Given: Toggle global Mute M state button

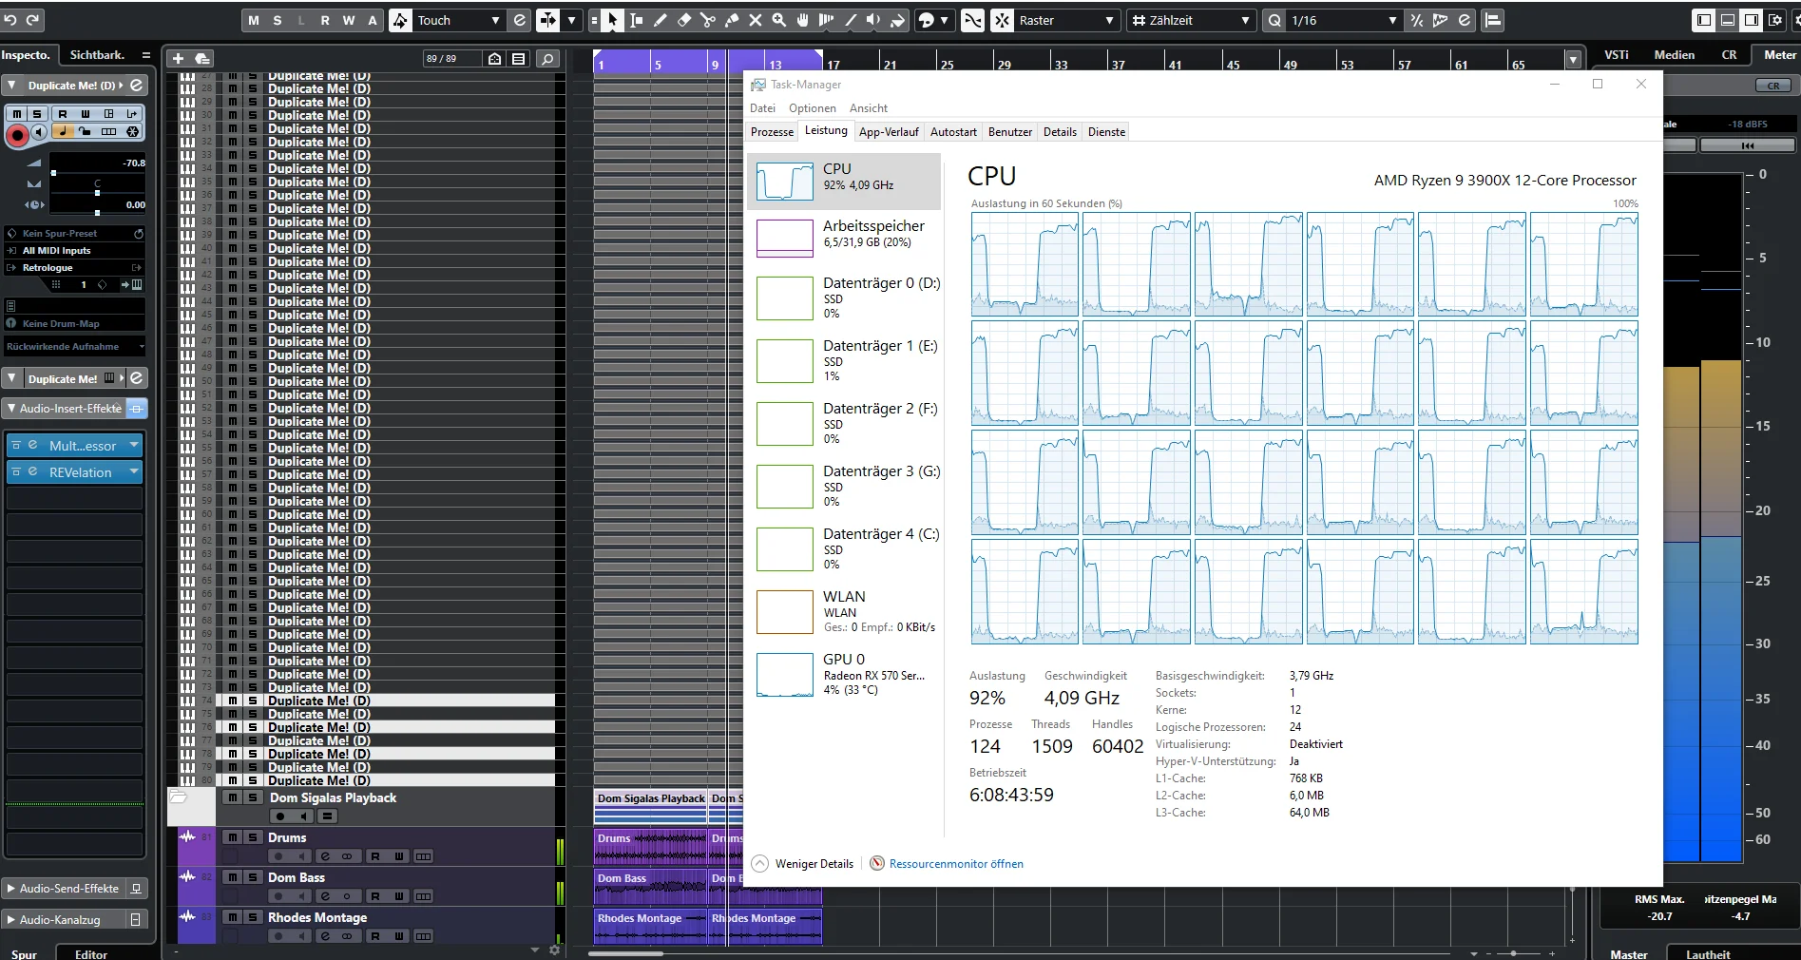Looking at the screenshot, I should (x=254, y=20).
